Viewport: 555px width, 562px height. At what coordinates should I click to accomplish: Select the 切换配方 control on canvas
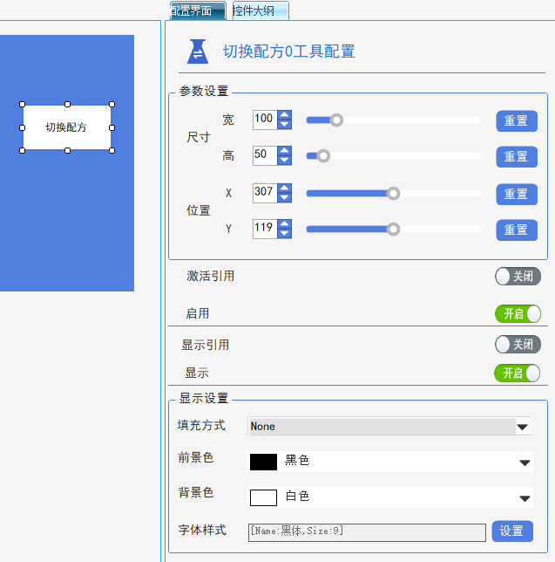(67, 127)
